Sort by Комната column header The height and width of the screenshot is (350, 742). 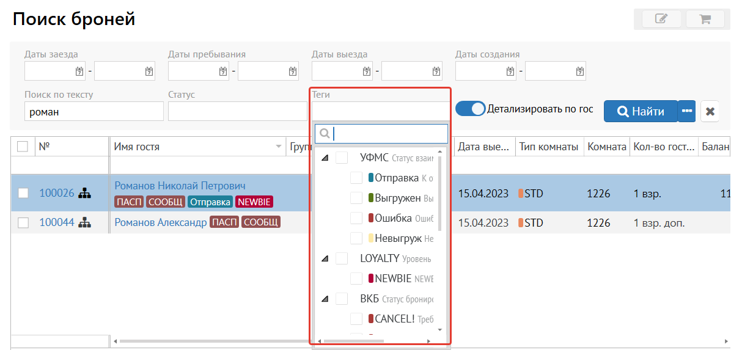pyautogui.click(x=607, y=147)
